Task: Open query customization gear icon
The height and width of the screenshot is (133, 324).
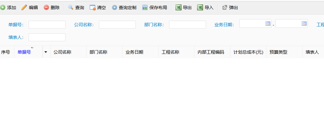Action: click(x=114, y=8)
